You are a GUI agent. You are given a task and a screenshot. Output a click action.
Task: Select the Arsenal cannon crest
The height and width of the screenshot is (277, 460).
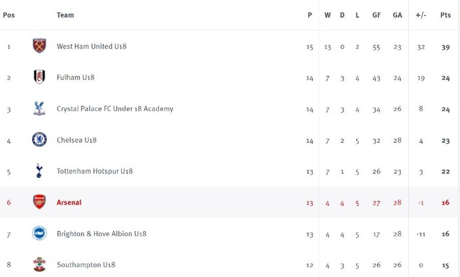pyautogui.click(x=39, y=202)
